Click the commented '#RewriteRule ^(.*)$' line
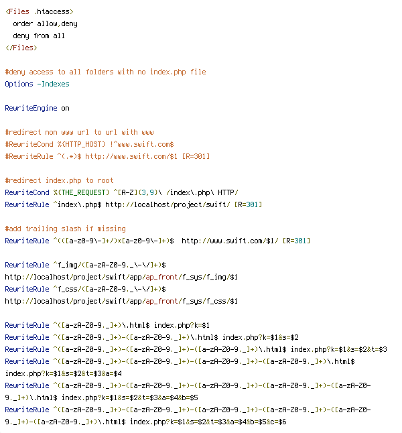Screen dimensions: 402x433 (107, 156)
